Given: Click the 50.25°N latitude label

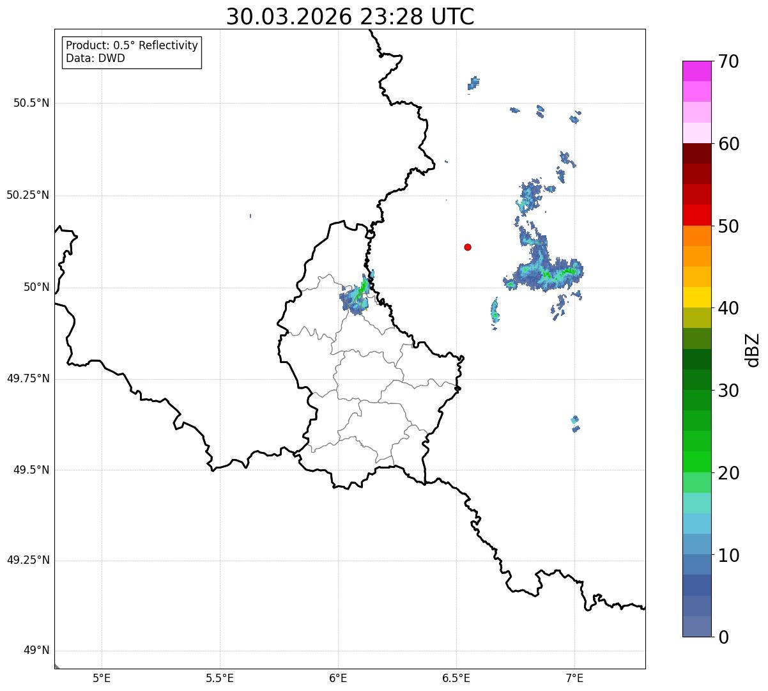Looking at the screenshot, I should [x=28, y=195].
